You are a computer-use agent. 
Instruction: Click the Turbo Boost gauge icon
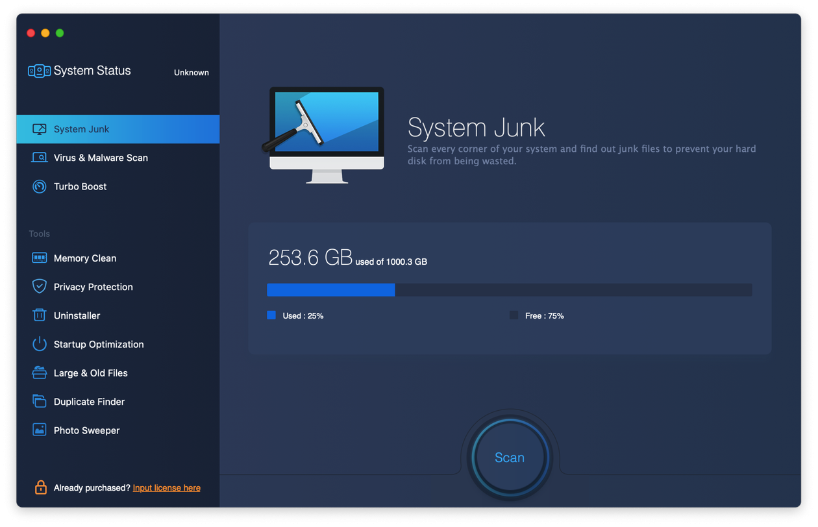40,187
